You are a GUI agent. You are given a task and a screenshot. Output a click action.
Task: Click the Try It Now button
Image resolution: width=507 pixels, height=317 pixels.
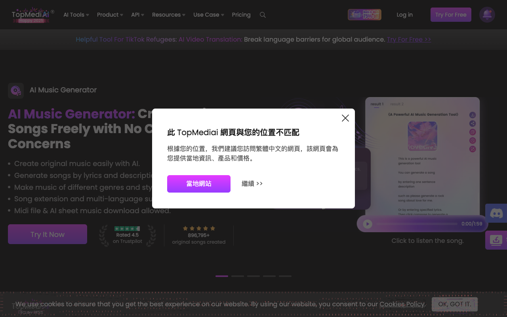(x=48, y=234)
